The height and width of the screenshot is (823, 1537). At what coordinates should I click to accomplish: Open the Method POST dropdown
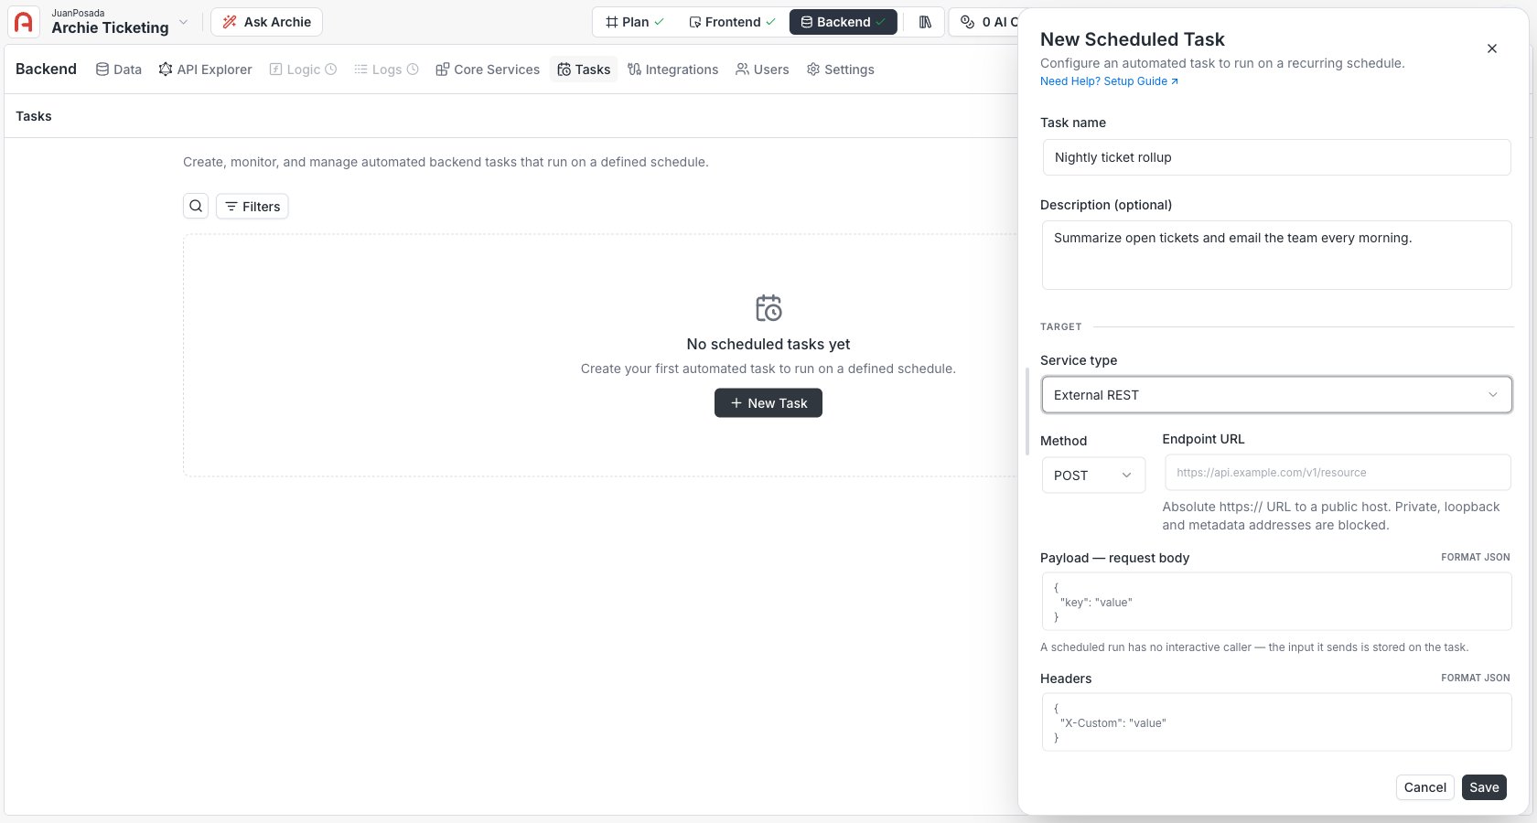[1093, 476]
